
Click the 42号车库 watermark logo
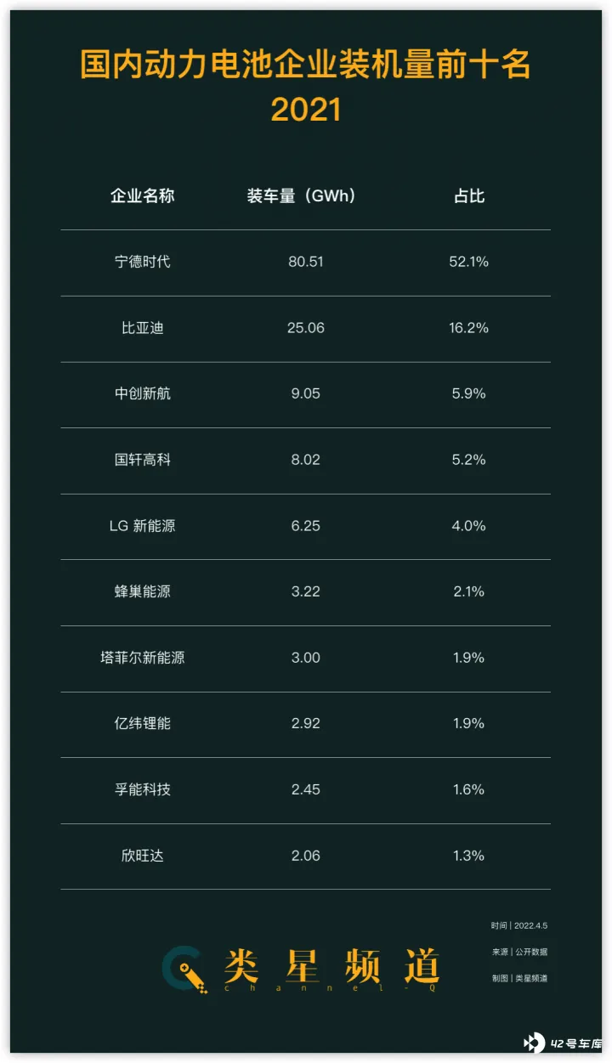563,1043
